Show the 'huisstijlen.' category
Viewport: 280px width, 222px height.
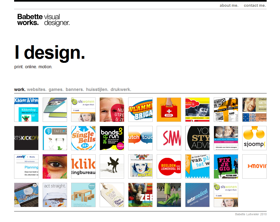pos(97,89)
